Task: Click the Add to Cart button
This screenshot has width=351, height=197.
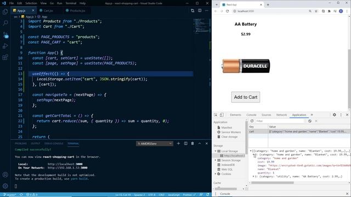Action: point(246,97)
